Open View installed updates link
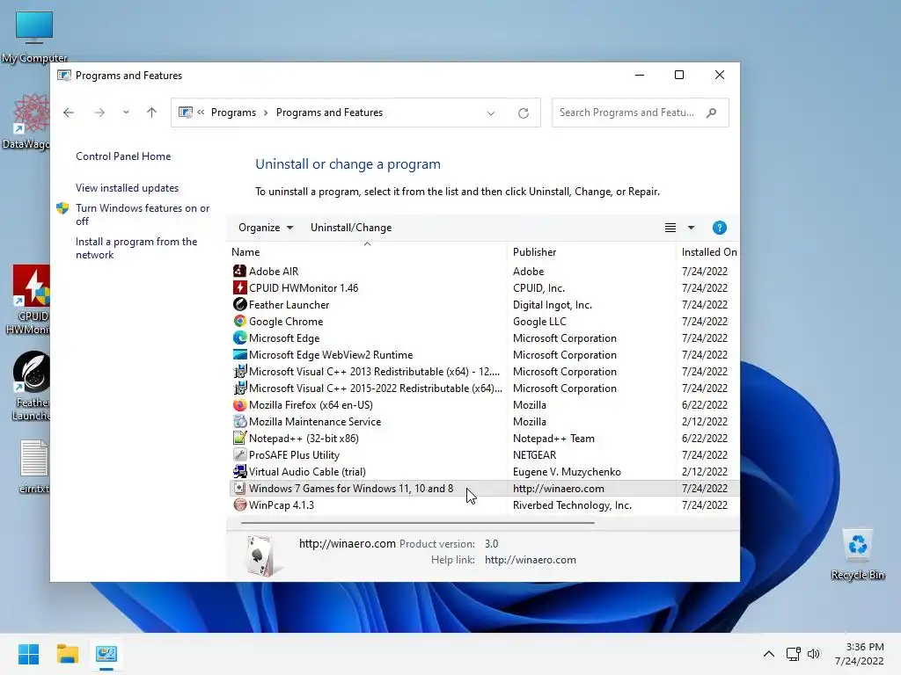Screen dimensions: 901x675 point(127,188)
